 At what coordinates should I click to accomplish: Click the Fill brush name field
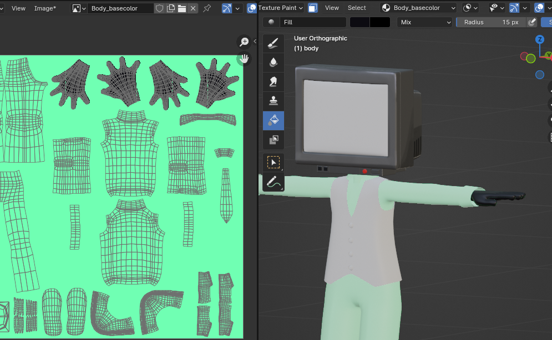pos(313,22)
